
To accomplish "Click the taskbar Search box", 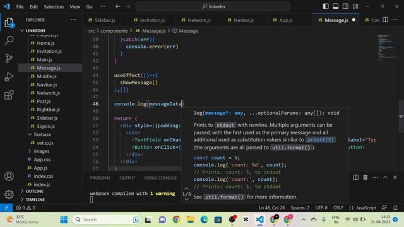I will (x=107, y=219).
